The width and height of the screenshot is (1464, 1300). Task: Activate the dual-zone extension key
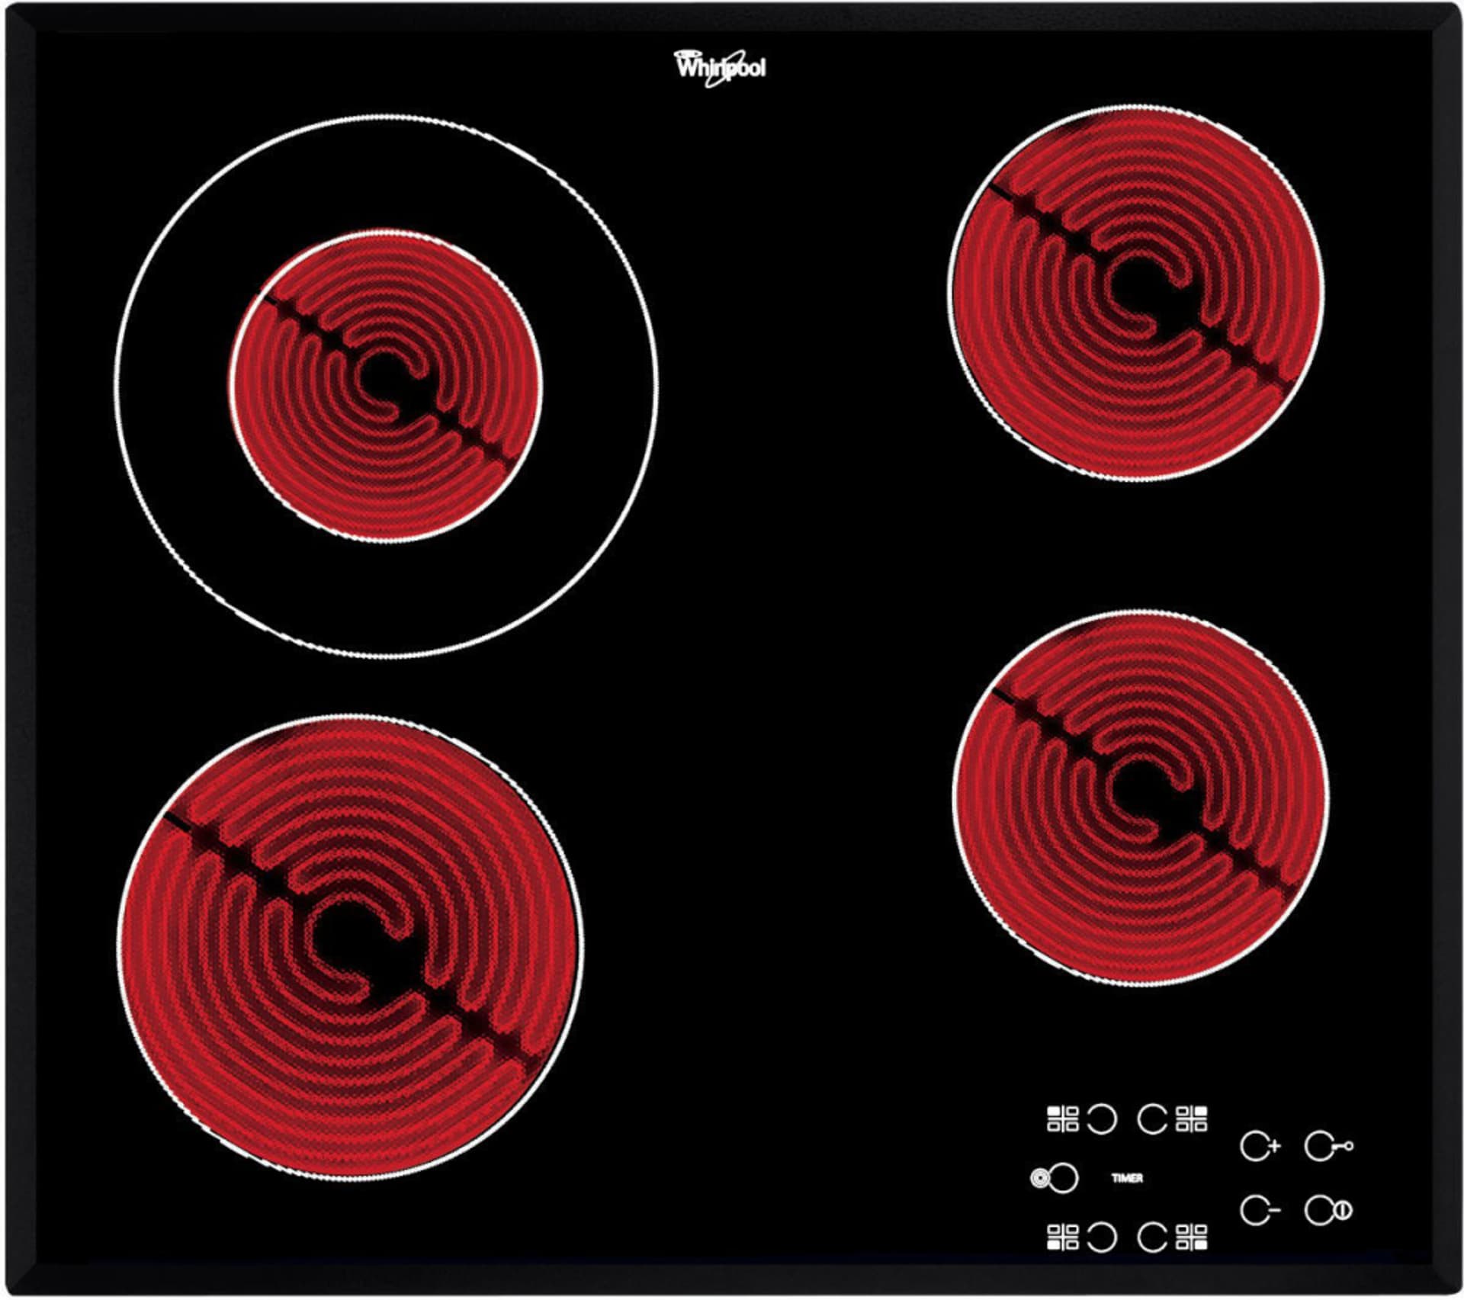[x=1055, y=1178]
